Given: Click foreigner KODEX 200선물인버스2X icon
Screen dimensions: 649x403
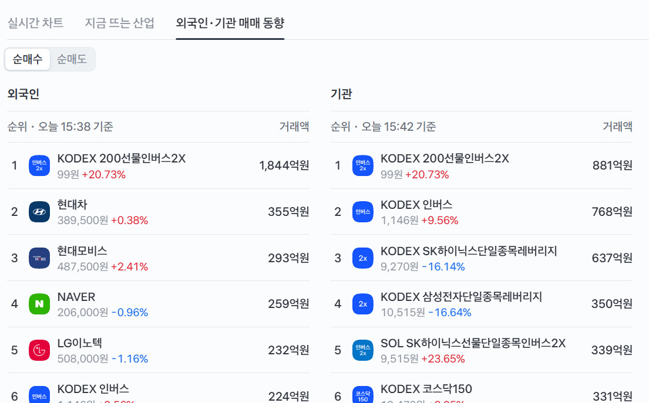Looking at the screenshot, I should (x=39, y=165).
